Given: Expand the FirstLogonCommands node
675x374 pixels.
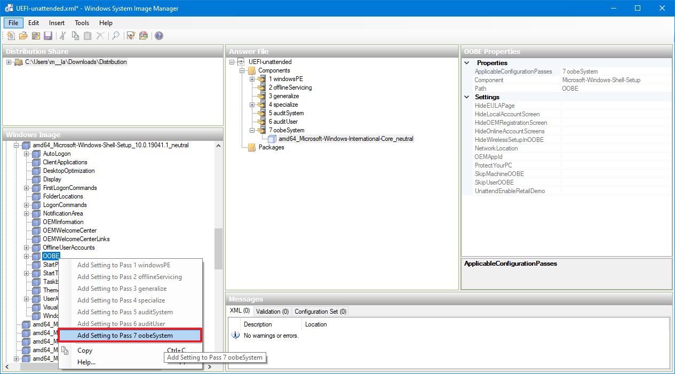Looking at the screenshot, I should (x=26, y=188).
